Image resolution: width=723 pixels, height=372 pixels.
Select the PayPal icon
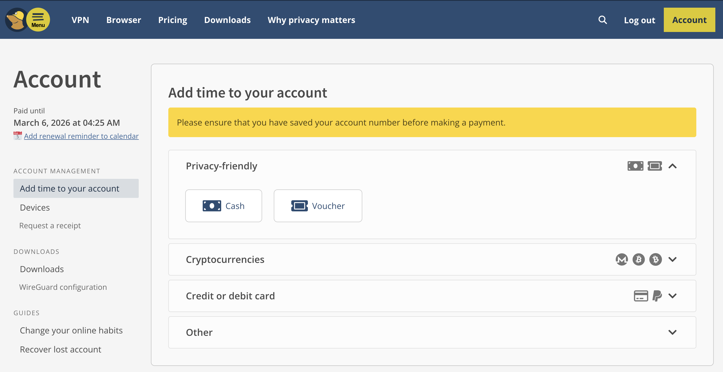(657, 296)
